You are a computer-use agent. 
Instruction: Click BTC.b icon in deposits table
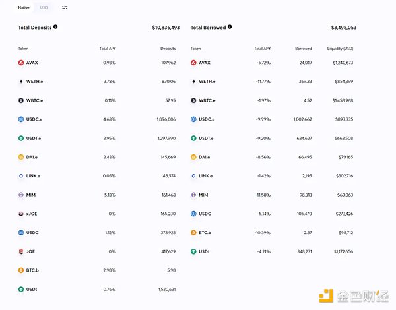click(x=21, y=270)
